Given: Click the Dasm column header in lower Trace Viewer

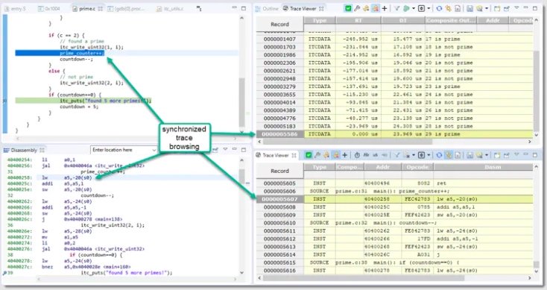Looking at the screenshot, I should tap(483, 167).
